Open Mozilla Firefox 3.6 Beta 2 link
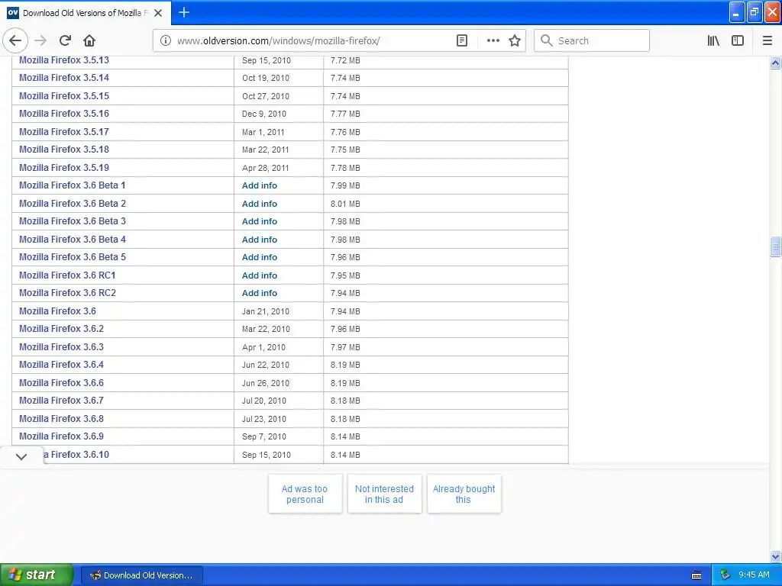The height and width of the screenshot is (586, 782). pyautogui.click(x=73, y=203)
